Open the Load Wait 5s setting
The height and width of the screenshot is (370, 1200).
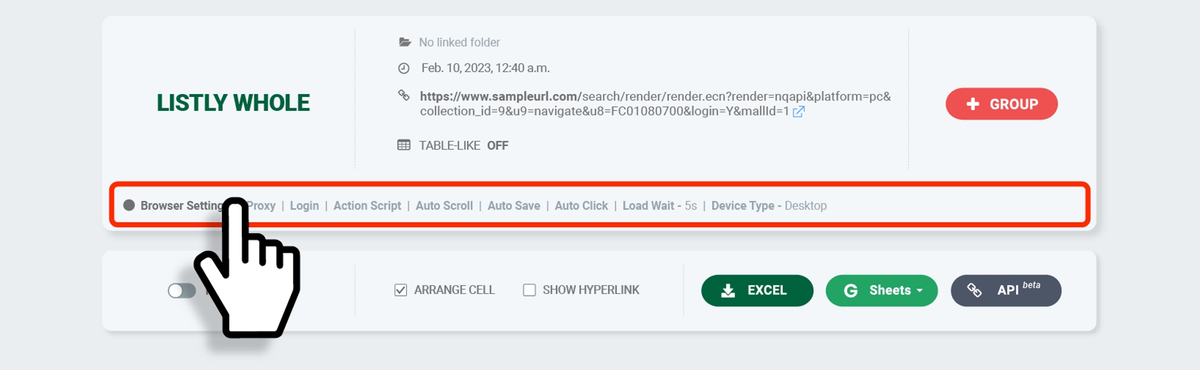[659, 206]
